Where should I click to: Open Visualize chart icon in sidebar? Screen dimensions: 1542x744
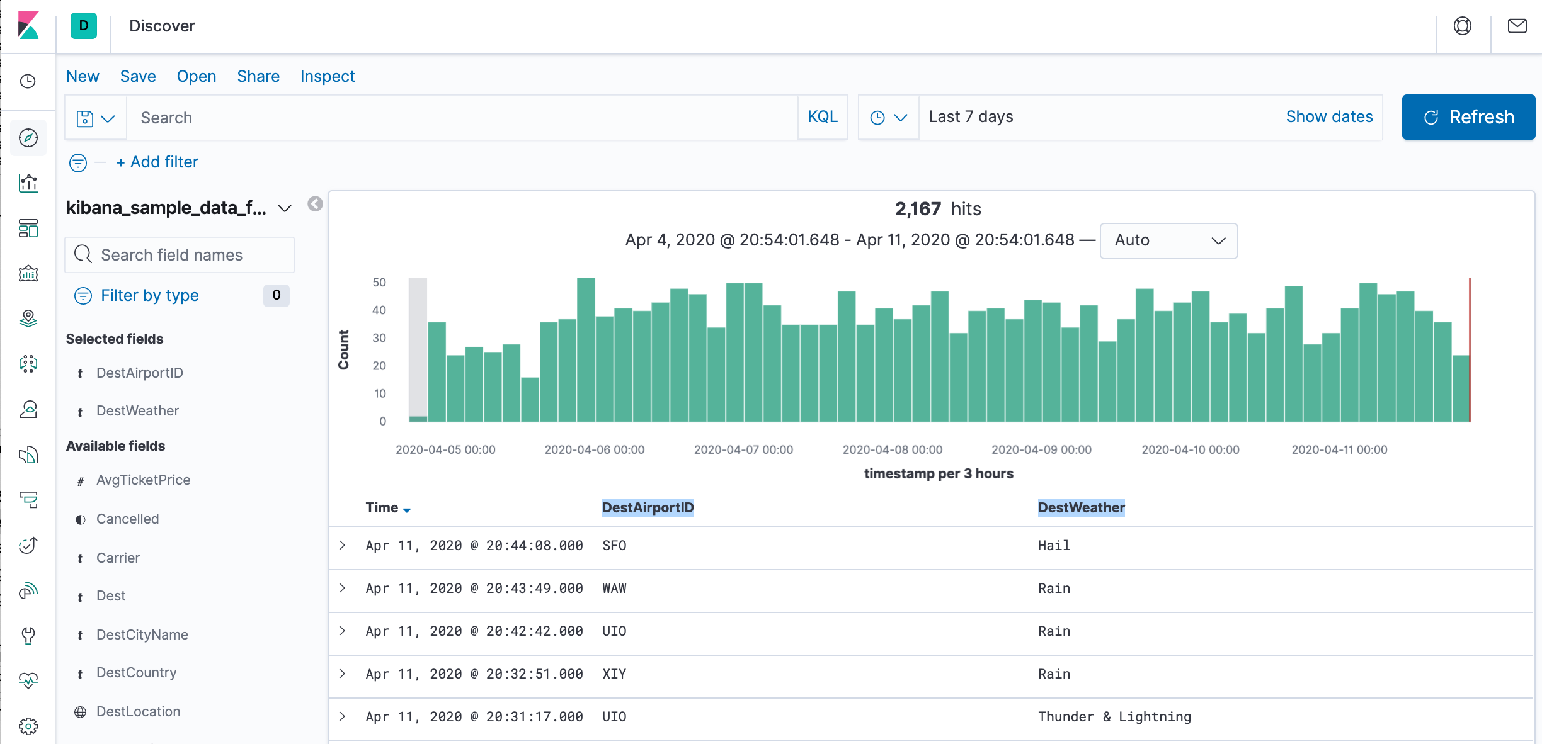click(x=28, y=183)
